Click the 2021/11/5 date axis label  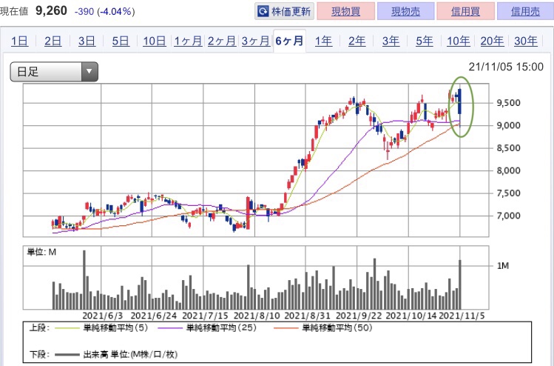[462, 316]
